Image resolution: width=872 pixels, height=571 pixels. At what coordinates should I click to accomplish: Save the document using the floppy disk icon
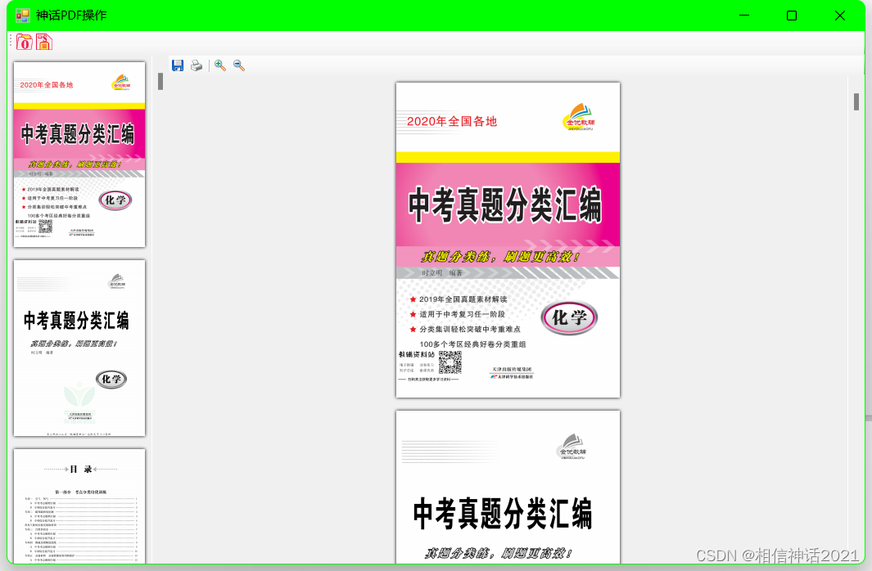point(178,65)
